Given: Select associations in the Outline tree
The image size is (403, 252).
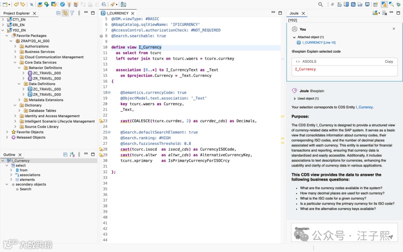Looking at the screenshot, I should 30,175.
